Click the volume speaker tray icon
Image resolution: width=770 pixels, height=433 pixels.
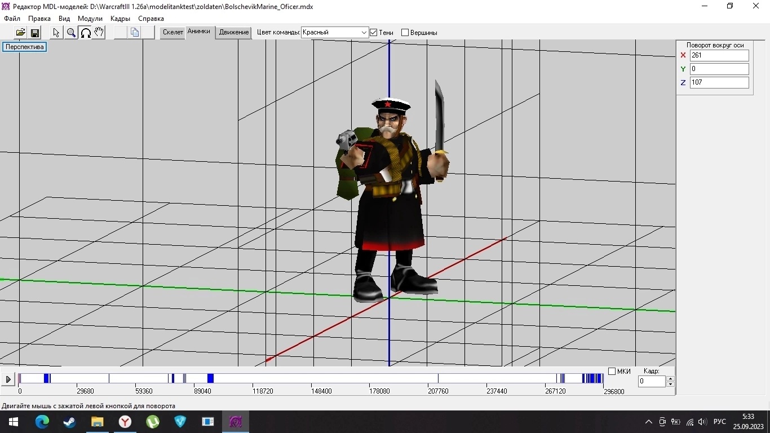tap(702, 422)
